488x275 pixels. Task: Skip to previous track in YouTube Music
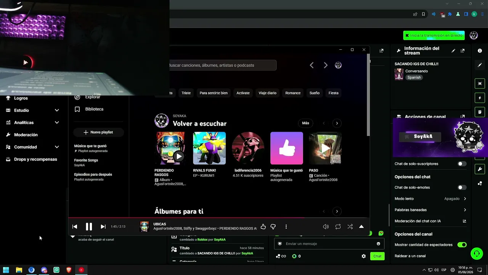tap(75, 226)
